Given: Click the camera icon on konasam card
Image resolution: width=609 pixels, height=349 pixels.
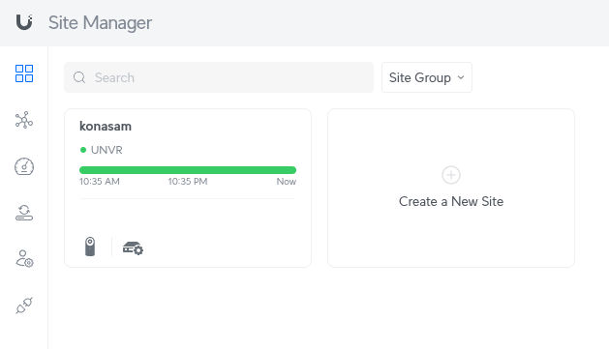Looking at the screenshot, I should click(x=90, y=247).
